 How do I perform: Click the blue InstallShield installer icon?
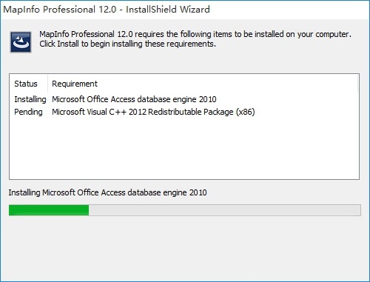[21, 42]
